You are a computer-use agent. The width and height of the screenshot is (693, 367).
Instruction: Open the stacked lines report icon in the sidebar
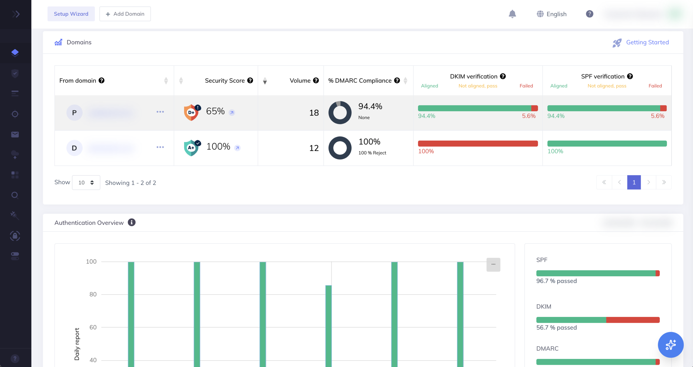coord(15,94)
